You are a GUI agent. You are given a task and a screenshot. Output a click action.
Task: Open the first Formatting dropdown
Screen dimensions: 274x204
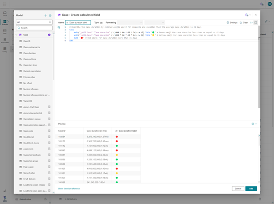pyautogui.click(x=130, y=22)
